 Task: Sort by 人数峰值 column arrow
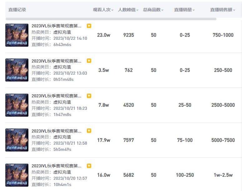[x=137, y=10]
